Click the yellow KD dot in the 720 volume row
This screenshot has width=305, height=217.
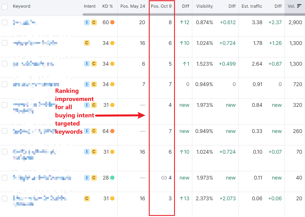(112, 84)
